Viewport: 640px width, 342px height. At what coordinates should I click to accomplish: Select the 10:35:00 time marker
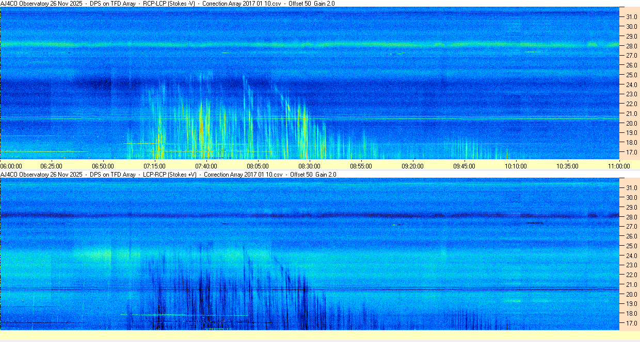567,166
